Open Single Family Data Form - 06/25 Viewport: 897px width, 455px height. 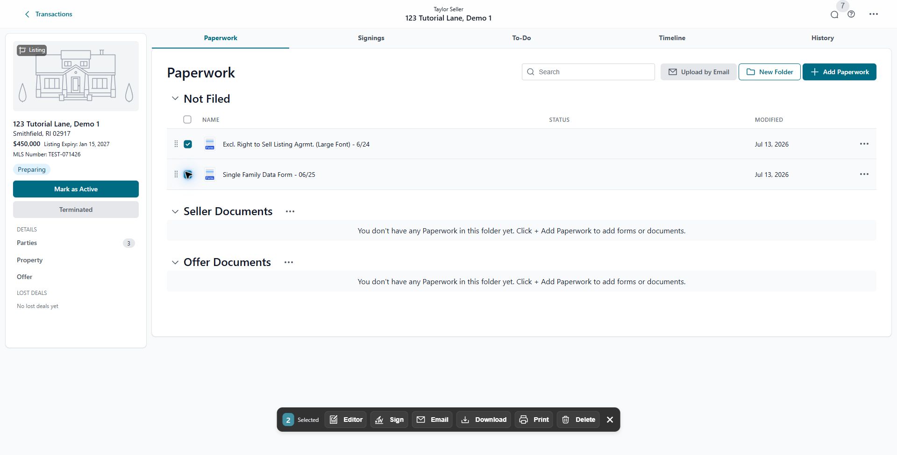pos(269,175)
